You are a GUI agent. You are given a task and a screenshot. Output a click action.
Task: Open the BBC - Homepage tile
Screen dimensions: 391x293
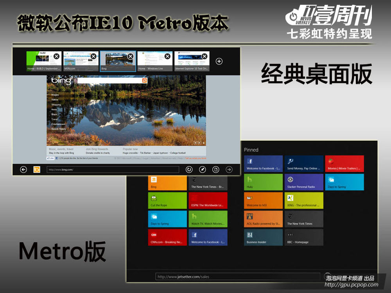coord(304,237)
